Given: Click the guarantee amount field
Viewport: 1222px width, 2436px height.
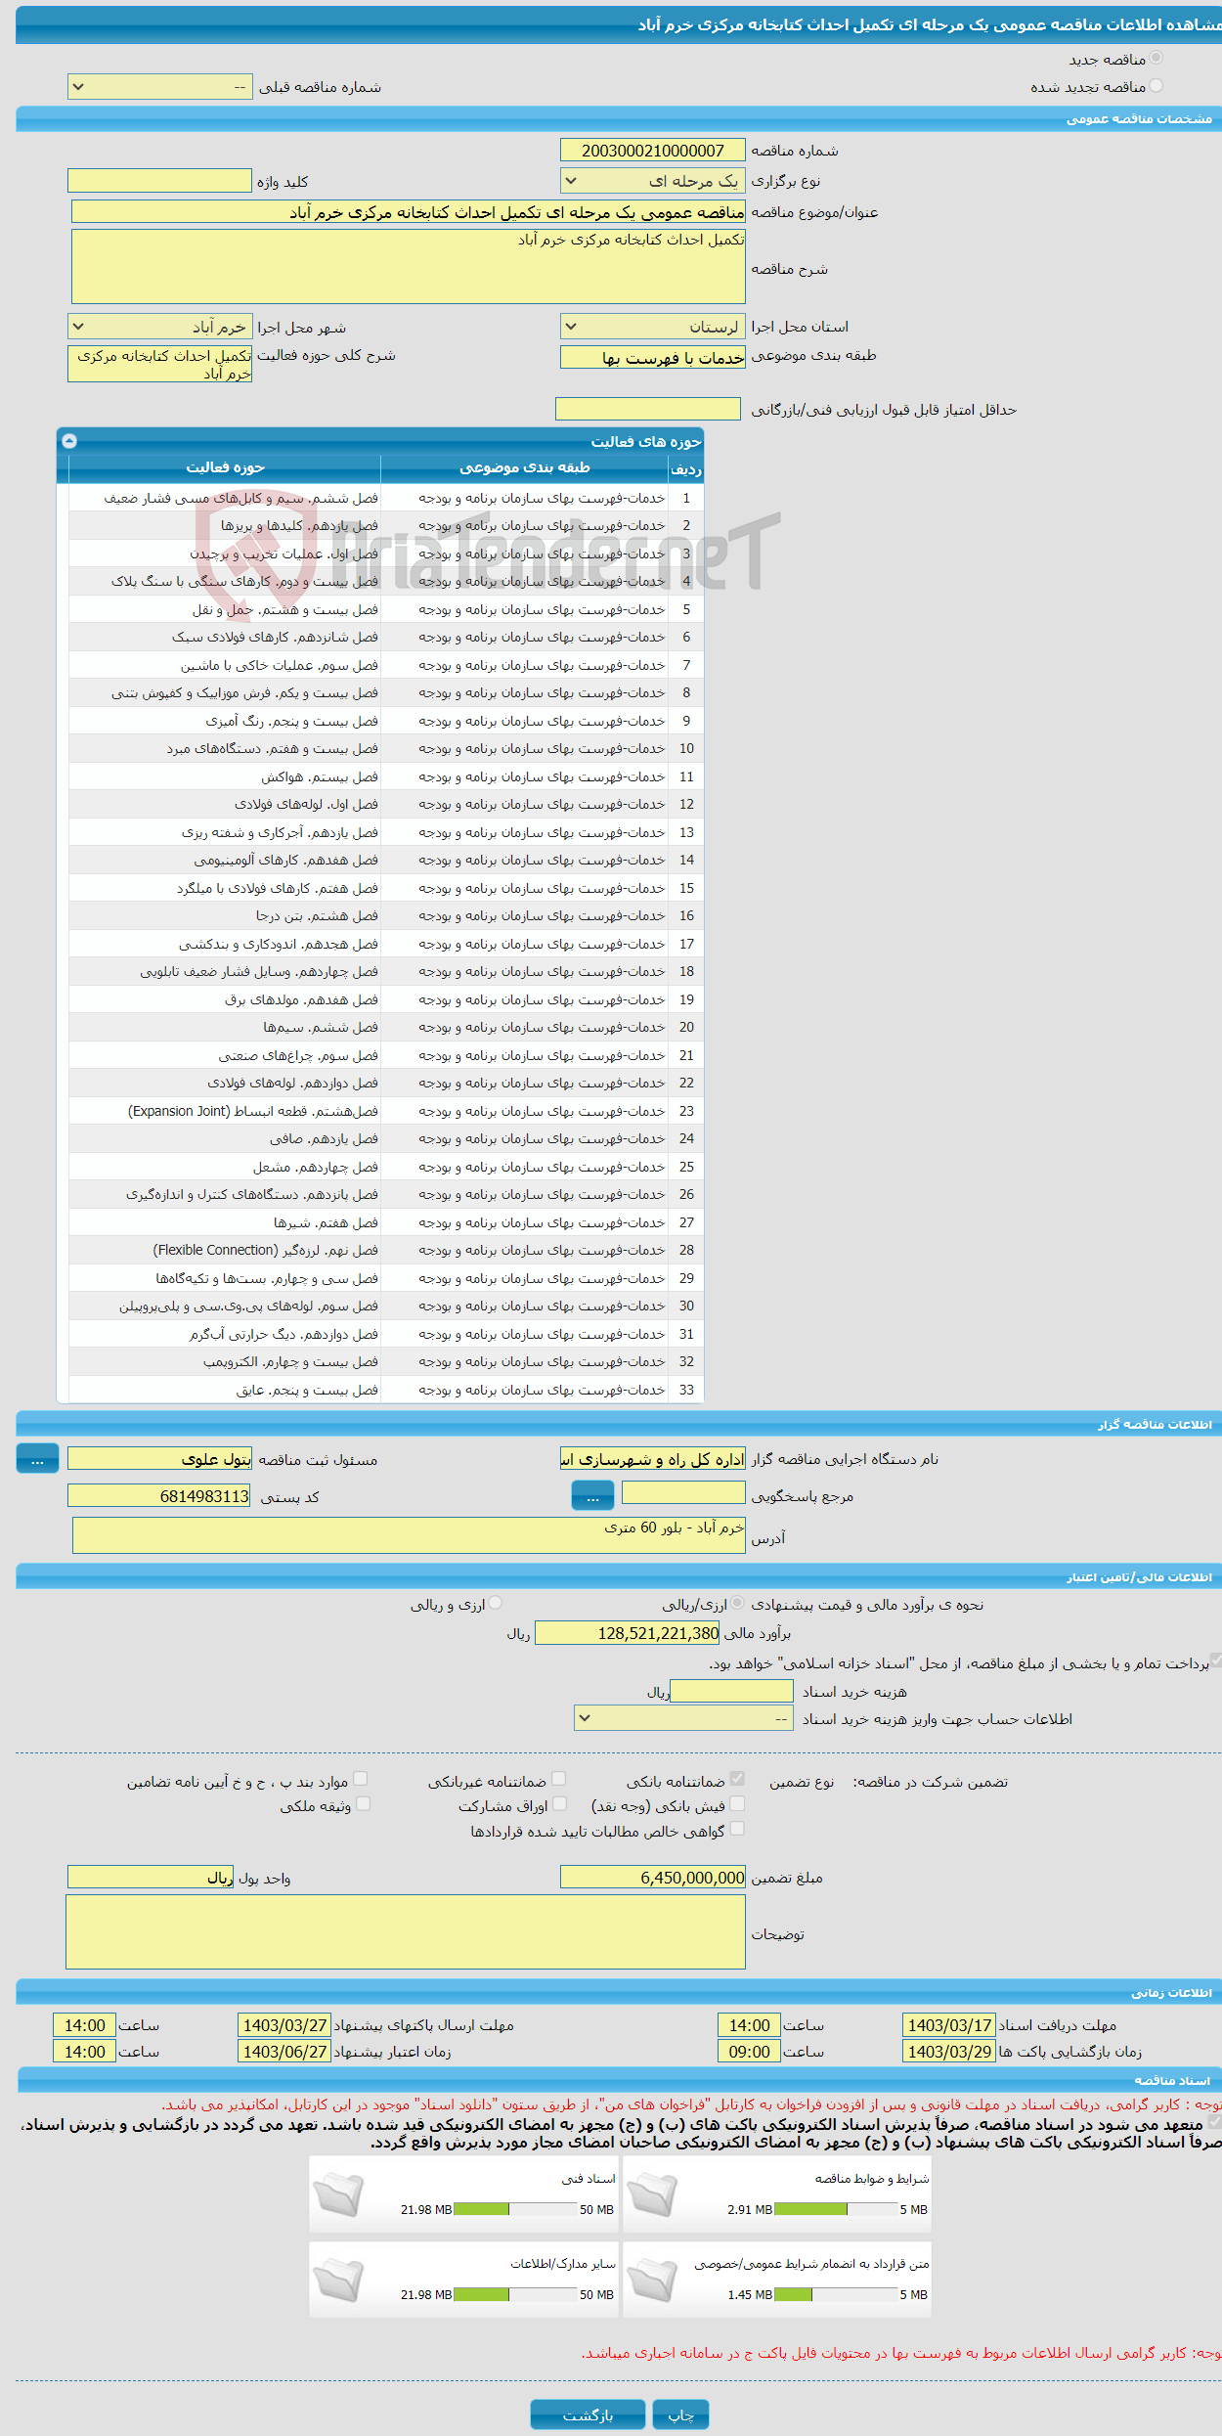Looking at the screenshot, I should point(653,1877).
